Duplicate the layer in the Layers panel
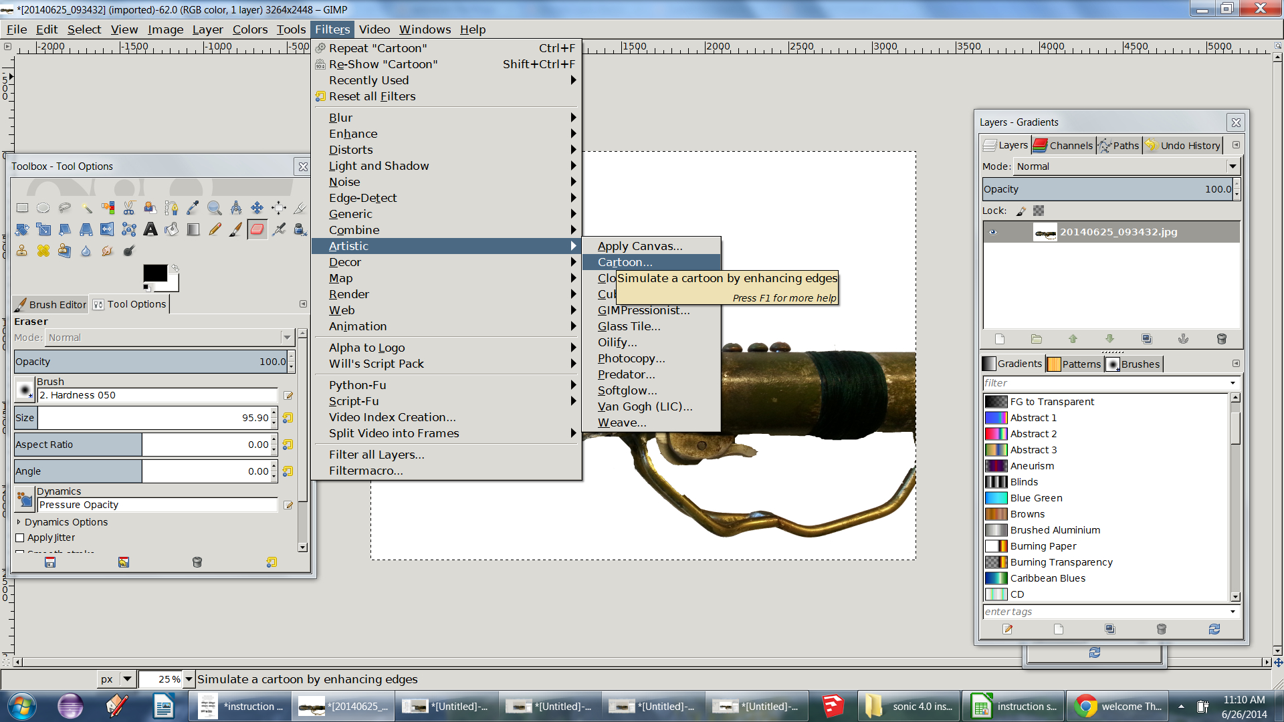Viewport: 1284px width, 722px height. (1147, 339)
